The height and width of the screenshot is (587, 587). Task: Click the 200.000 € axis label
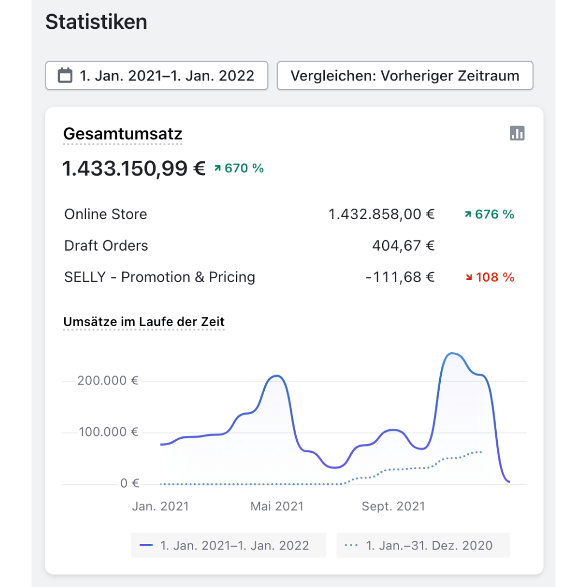coord(108,380)
